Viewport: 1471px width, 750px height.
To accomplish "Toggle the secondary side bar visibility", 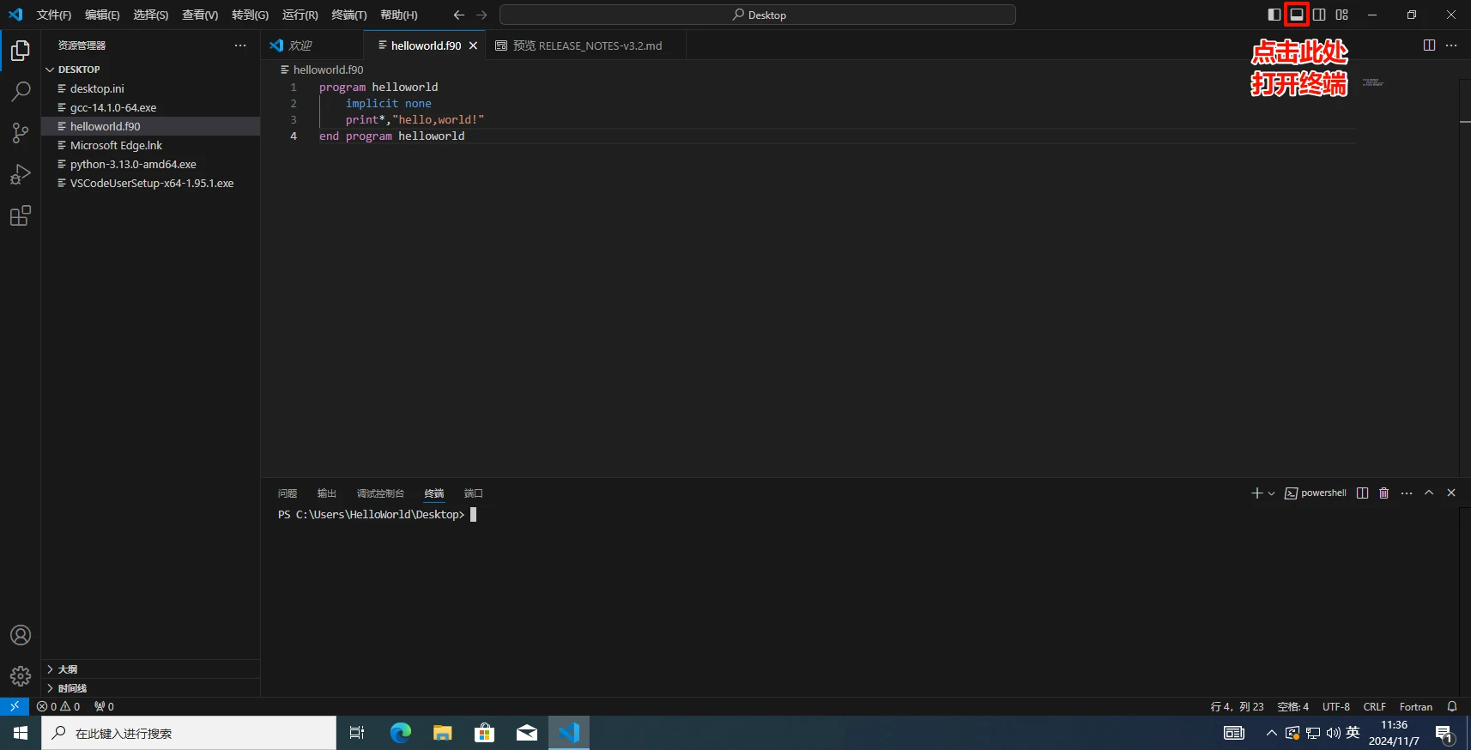I will click(1319, 15).
